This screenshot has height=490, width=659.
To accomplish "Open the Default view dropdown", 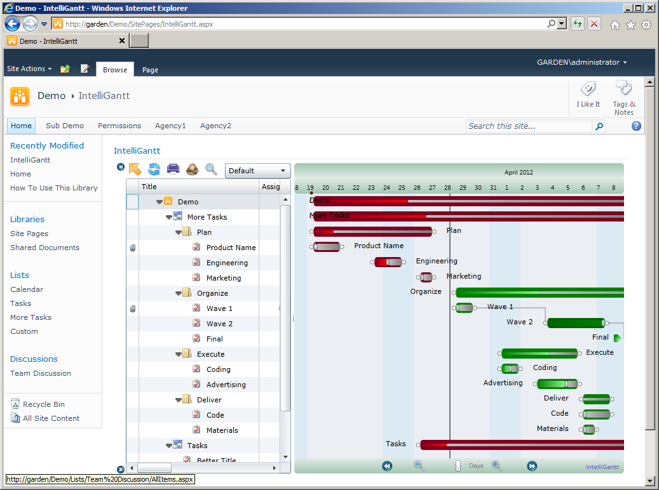I will point(257,171).
